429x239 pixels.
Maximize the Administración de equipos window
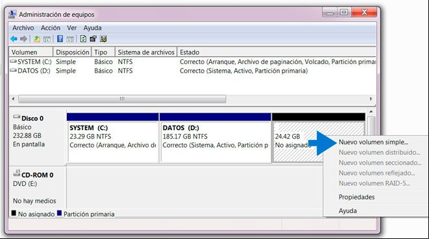[344, 12]
